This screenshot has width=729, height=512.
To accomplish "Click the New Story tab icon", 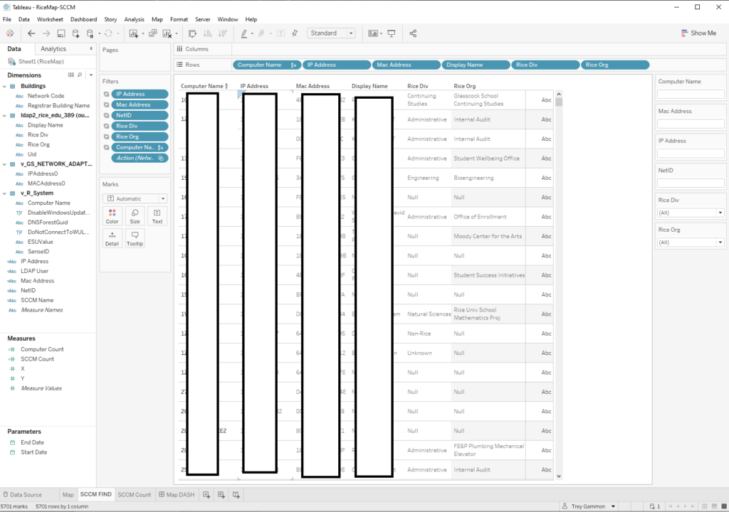I will pyautogui.click(x=236, y=495).
